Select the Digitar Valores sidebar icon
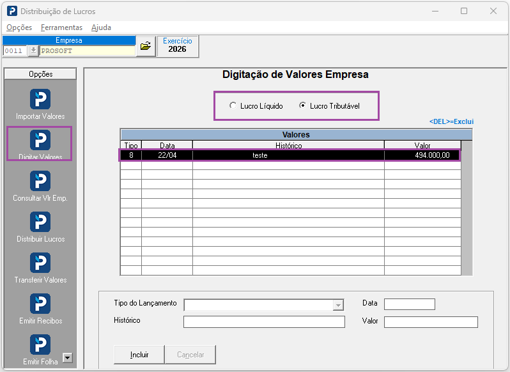The height and width of the screenshot is (372, 510). (x=40, y=140)
